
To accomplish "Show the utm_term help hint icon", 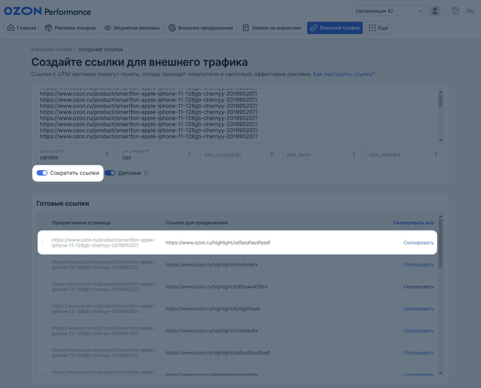I will point(354,155).
